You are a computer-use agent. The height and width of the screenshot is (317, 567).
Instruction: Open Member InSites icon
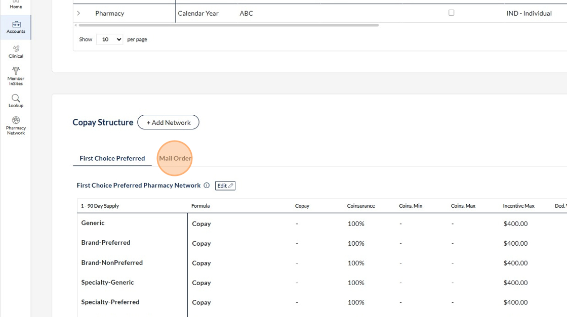(x=16, y=71)
